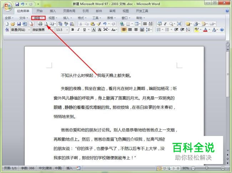Click the blue Help question-mark icon in toolbar
232x173 pixels.
pos(222,30)
